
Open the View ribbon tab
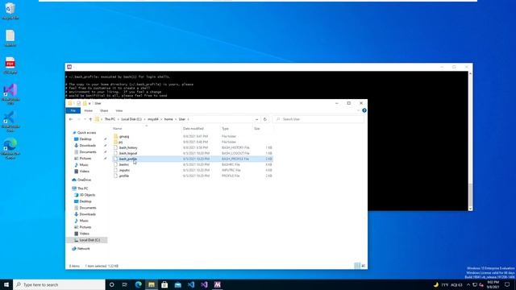pos(119,111)
